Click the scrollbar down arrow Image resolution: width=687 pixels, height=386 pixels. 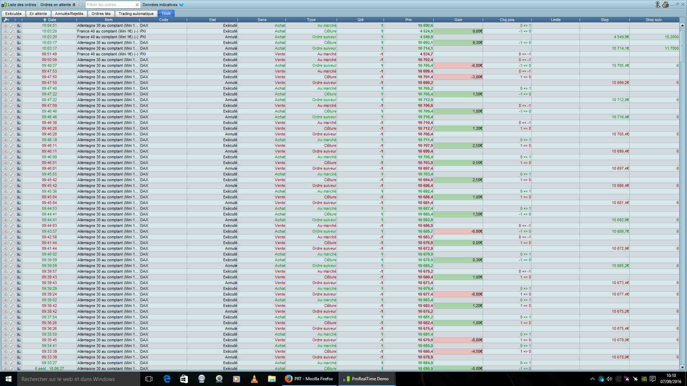click(682, 367)
